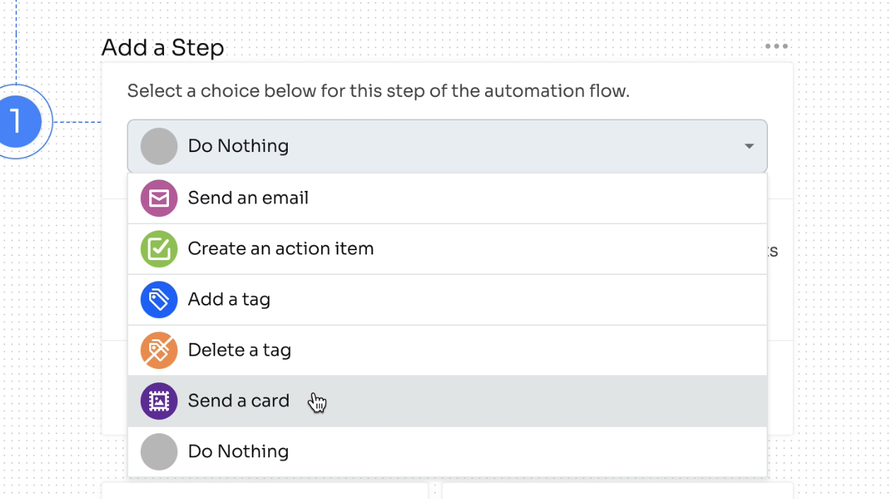Click the purple stamp icon for Send a card
The height and width of the screenshot is (499, 891).
point(159,401)
